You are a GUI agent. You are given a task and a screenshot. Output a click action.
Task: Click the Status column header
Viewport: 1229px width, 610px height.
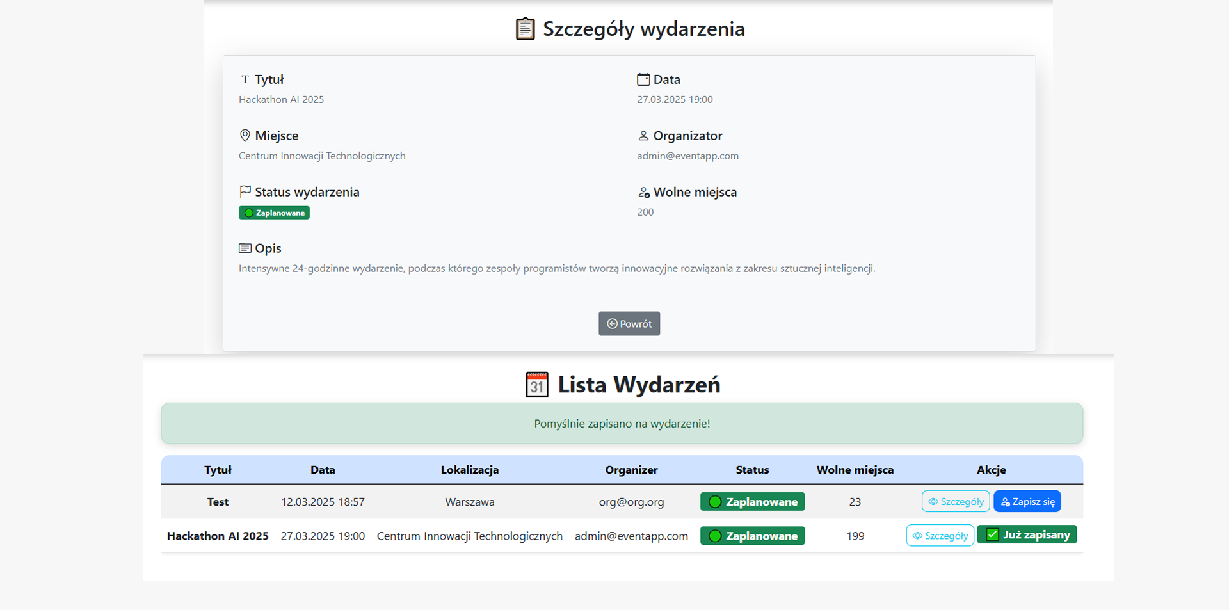pos(752,470)
